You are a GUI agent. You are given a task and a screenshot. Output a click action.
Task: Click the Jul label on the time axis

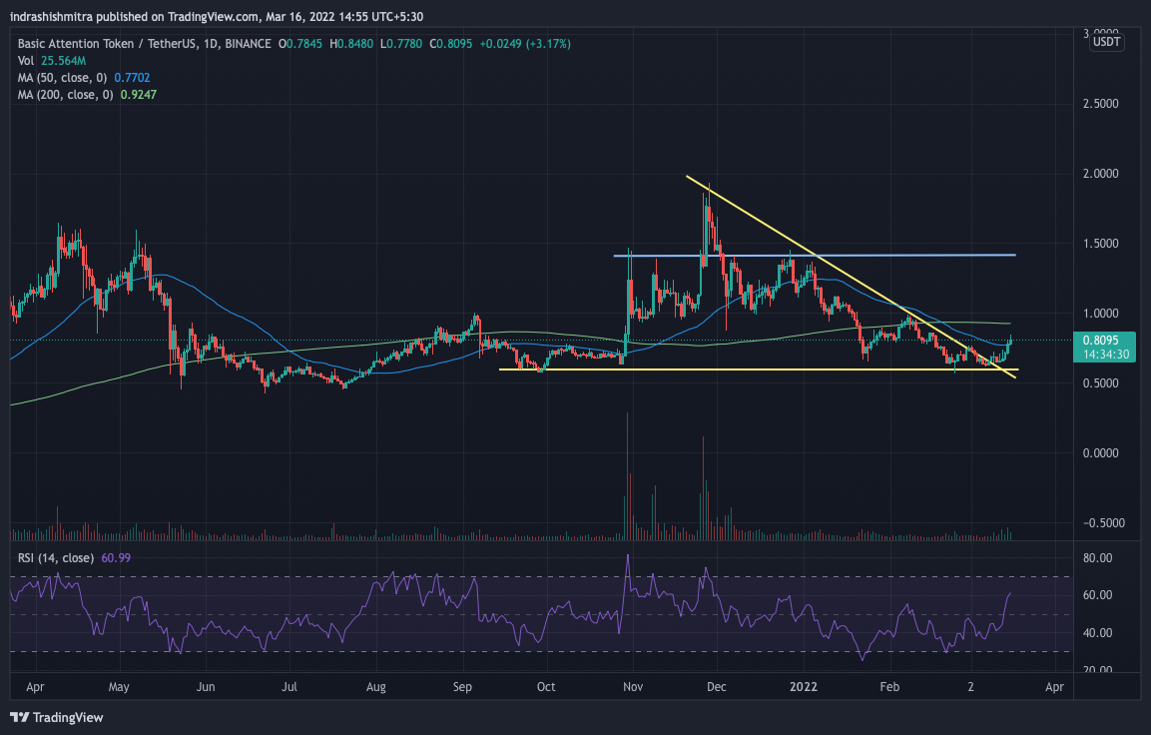coord(289,688)
